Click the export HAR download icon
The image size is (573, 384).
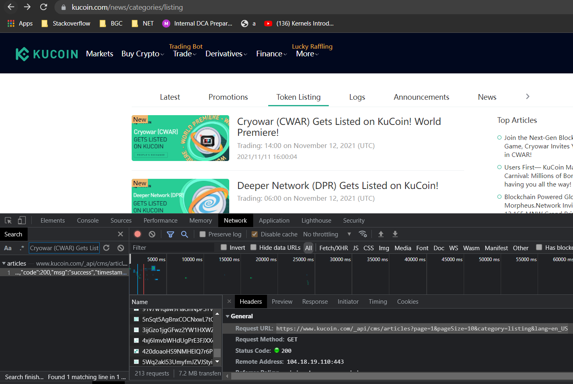395,234
